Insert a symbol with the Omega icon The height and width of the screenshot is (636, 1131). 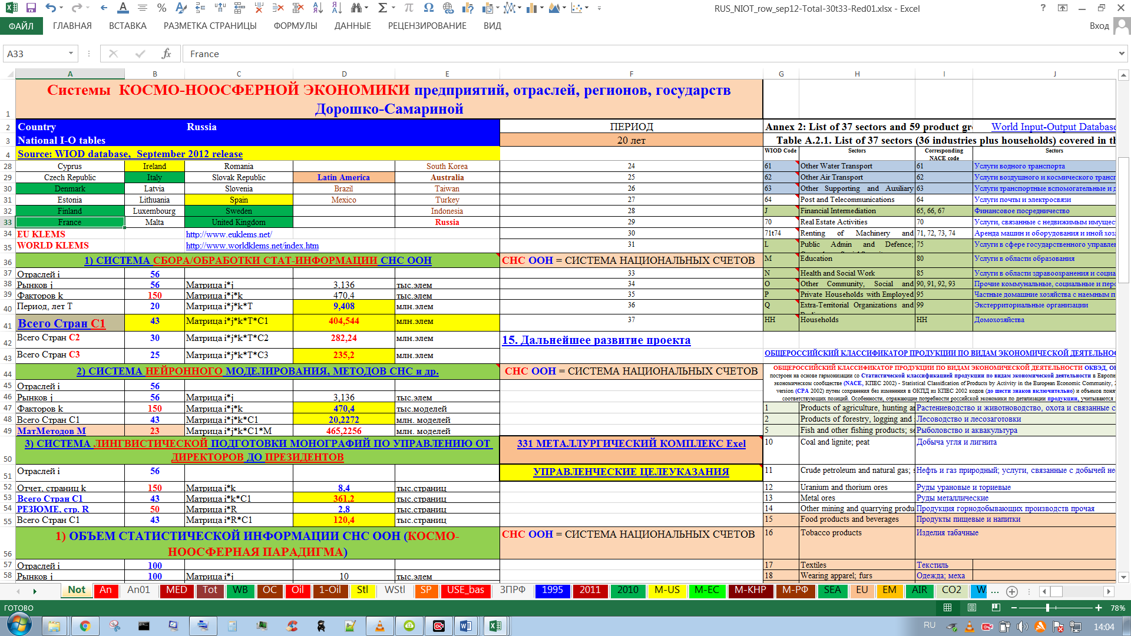428,8
